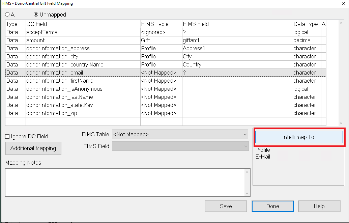Select the amount row
The height and width of the screenshot is (223, 349).
coord(166,40)
